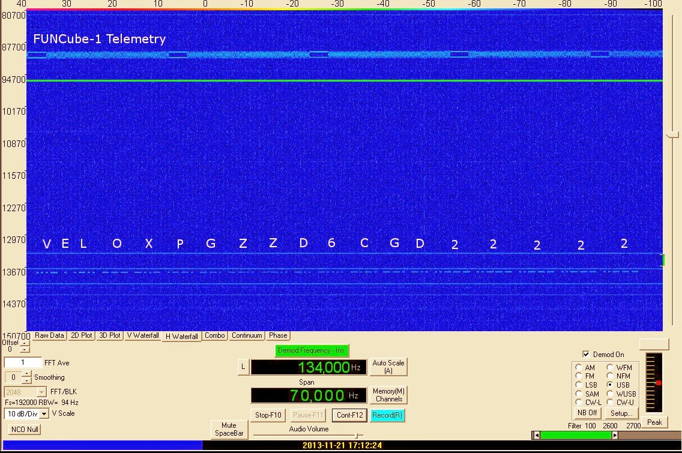Uncheck the Demod On checkbox

tap(586, 355)
